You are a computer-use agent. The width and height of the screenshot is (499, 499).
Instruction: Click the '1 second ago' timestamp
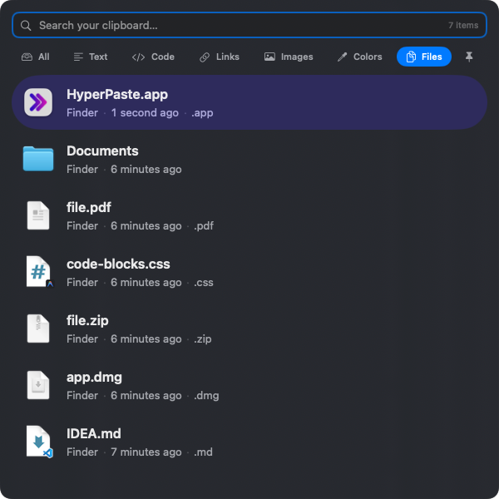pyautogui.click(x=145, y=112)
